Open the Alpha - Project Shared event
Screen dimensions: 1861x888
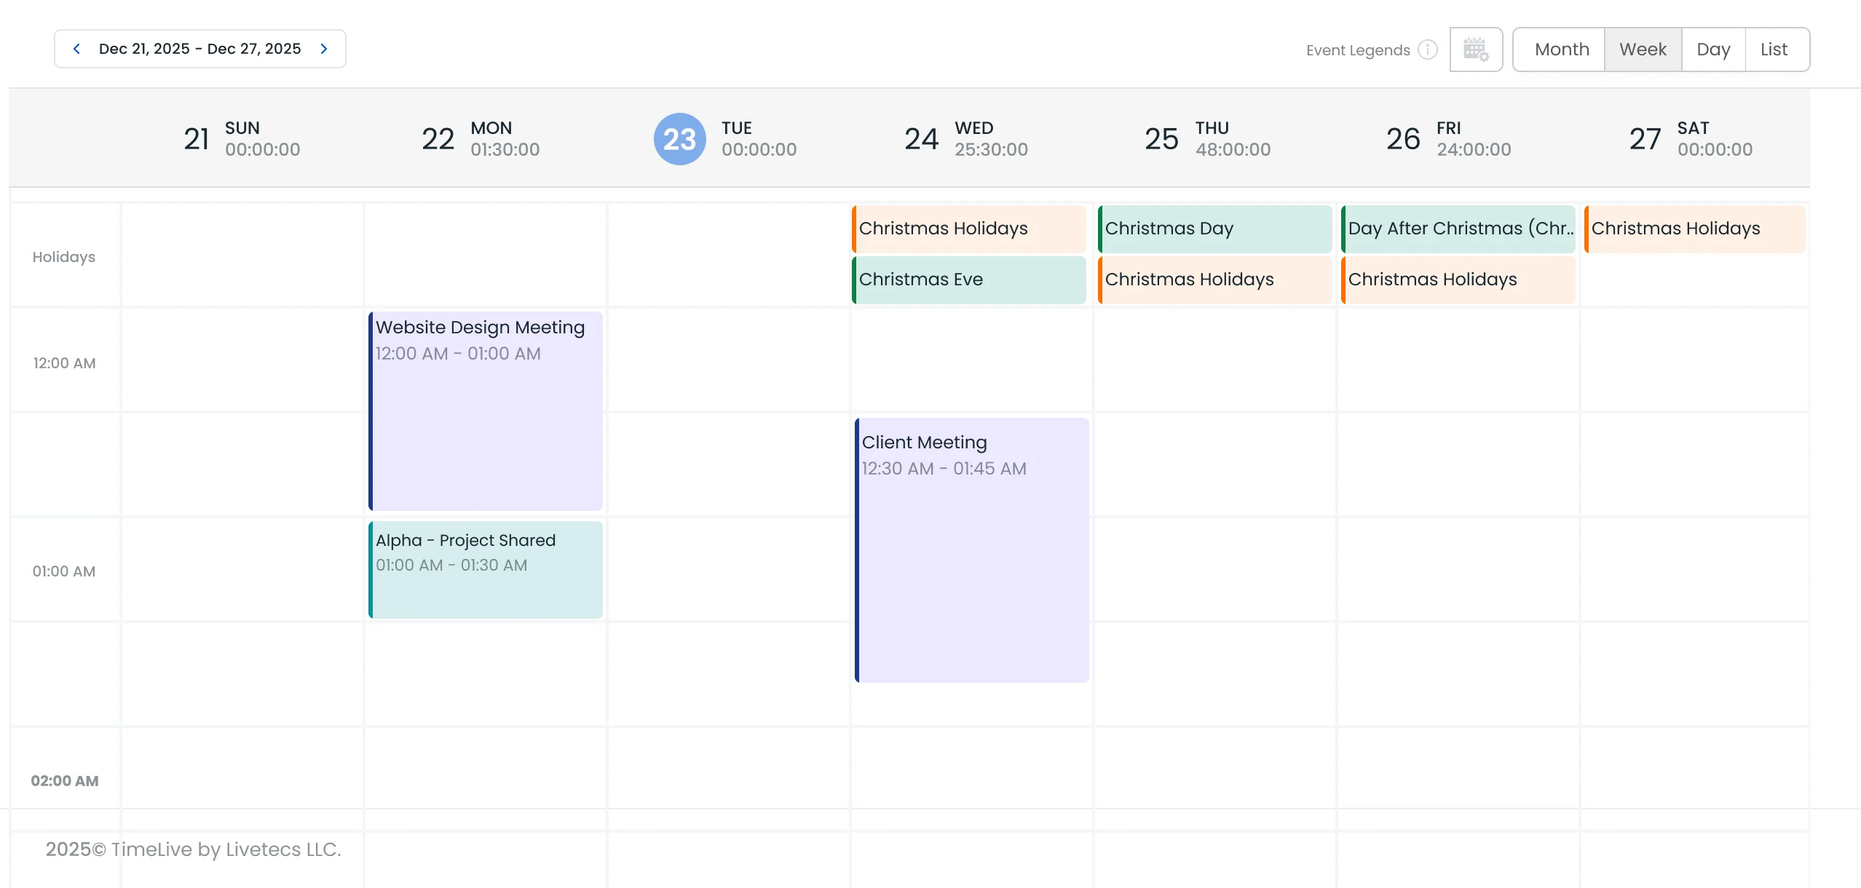click(486, 570)
